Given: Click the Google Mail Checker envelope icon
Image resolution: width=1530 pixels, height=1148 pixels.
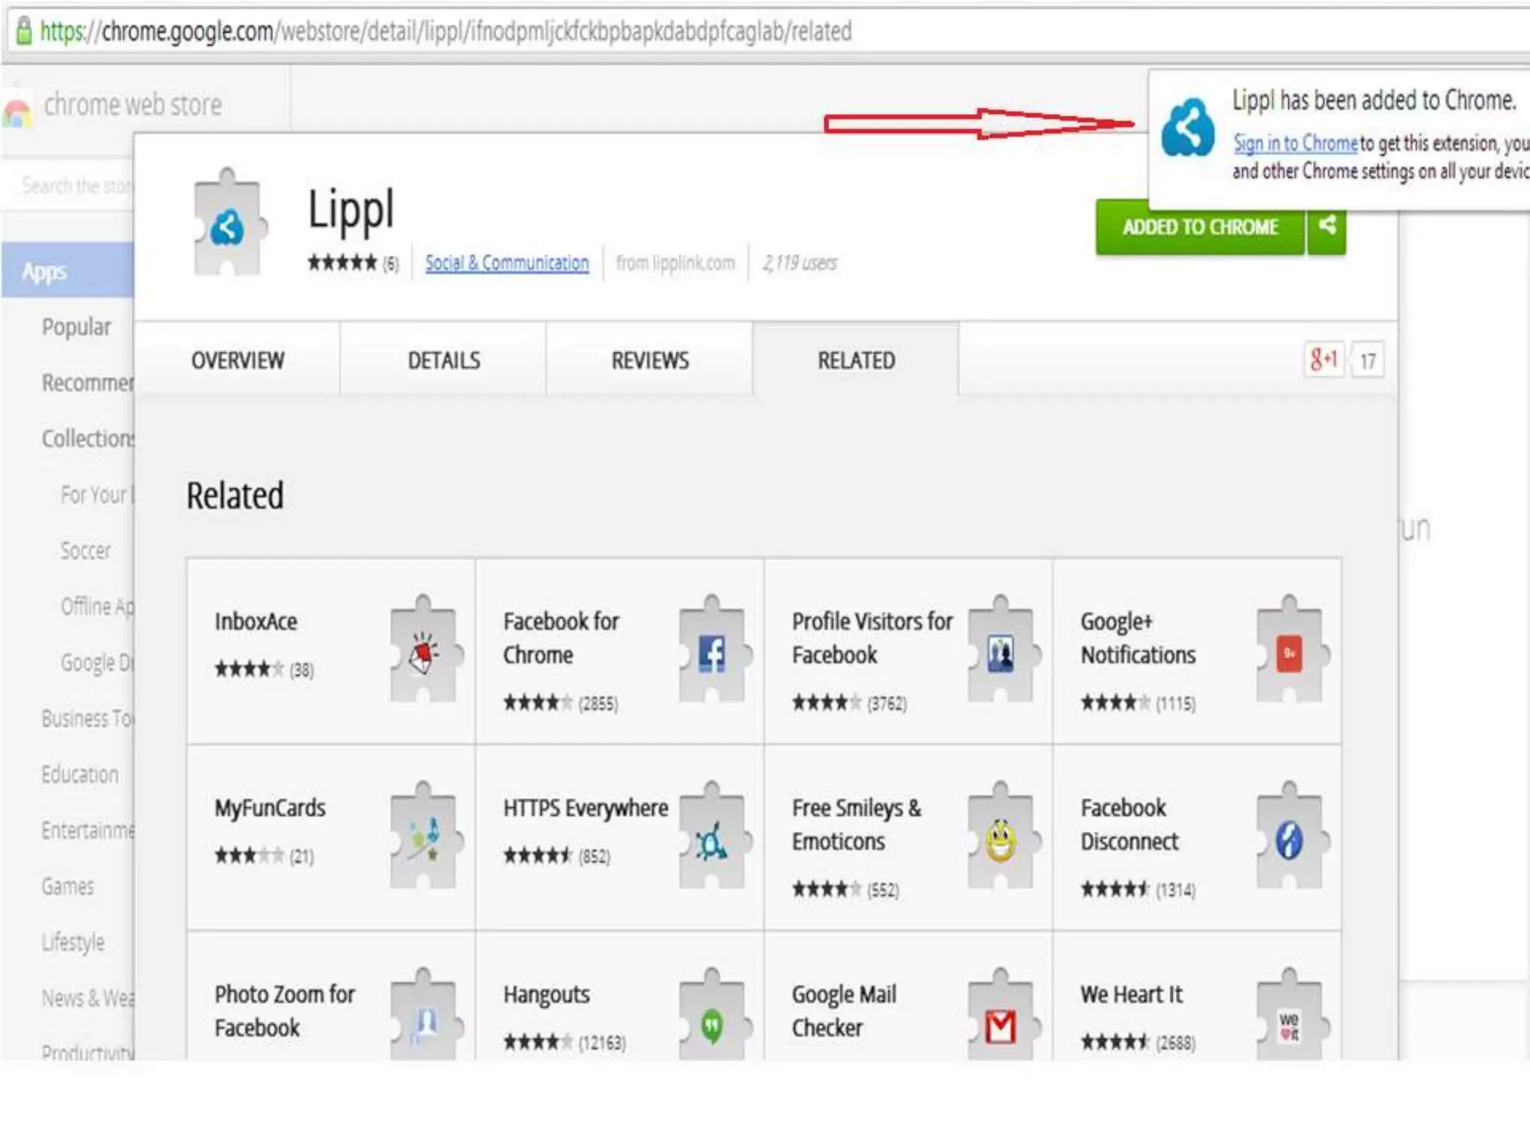Looking at the screenshot, I should click(x=1000, y=1025).
